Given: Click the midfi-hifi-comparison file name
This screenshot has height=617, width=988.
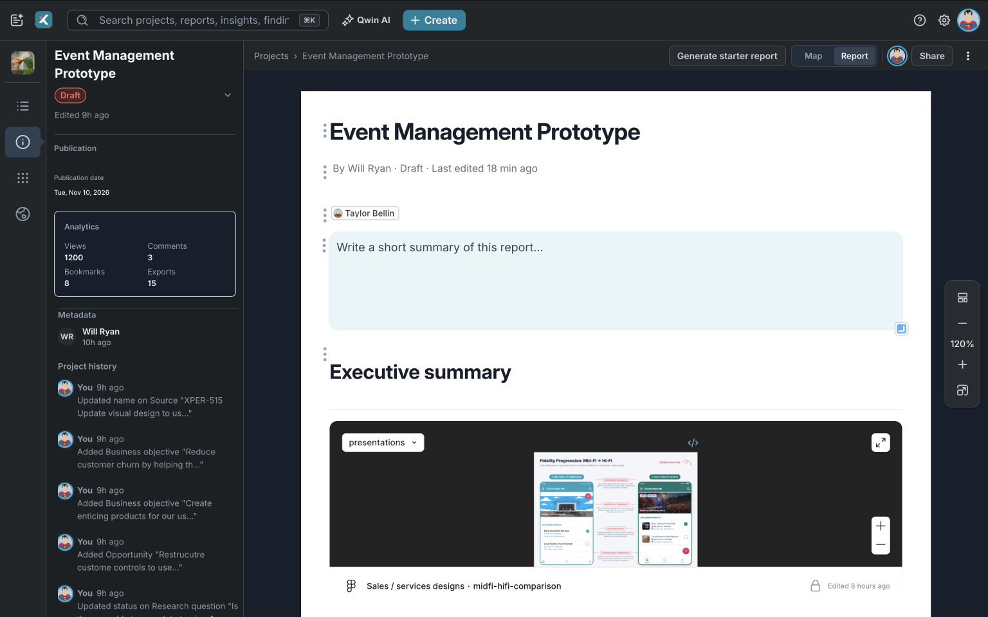Looking at the screenshot, I should click(x=517, y=586).
